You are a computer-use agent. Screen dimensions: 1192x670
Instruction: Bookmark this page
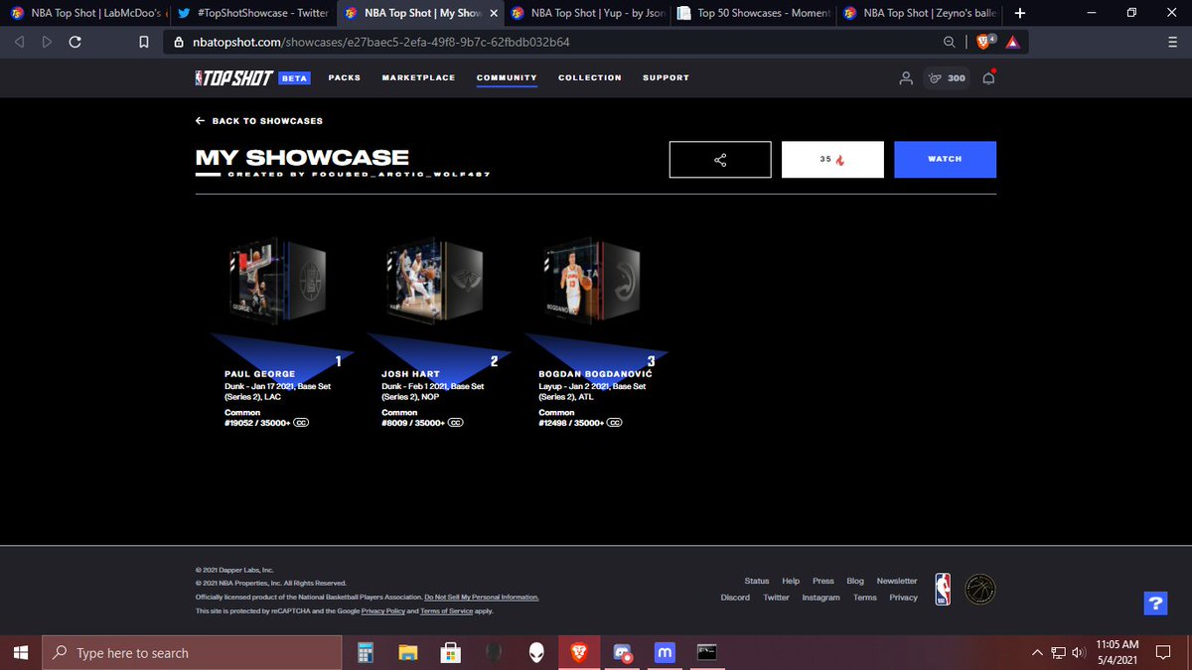pyautogui.click(x=144, y=43)
